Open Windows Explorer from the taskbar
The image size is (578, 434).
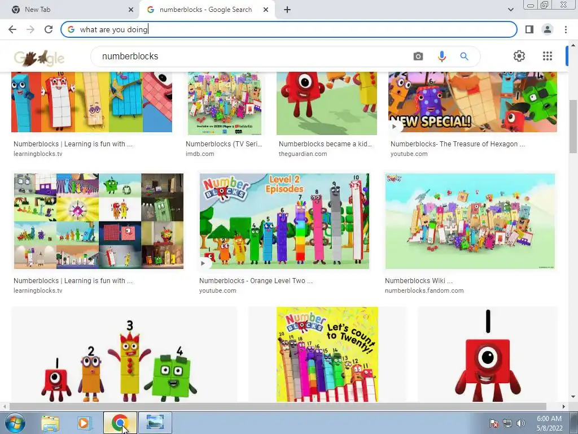50,423
